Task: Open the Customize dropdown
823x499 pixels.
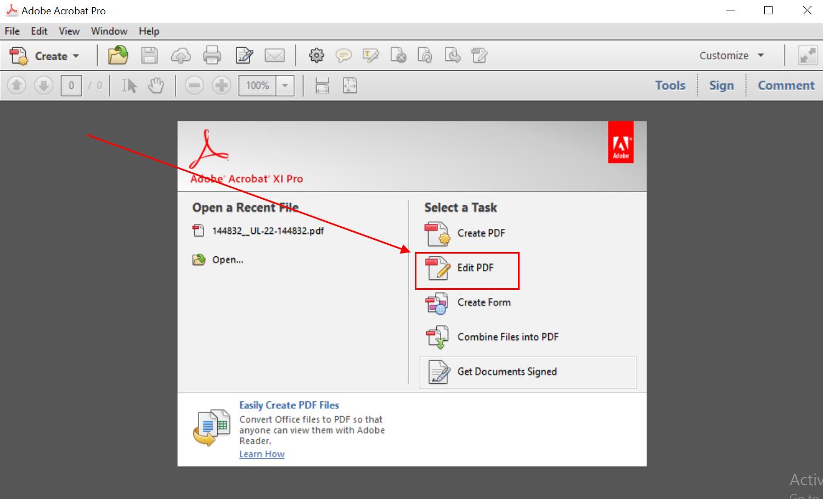Action: [x=731, y=55]
